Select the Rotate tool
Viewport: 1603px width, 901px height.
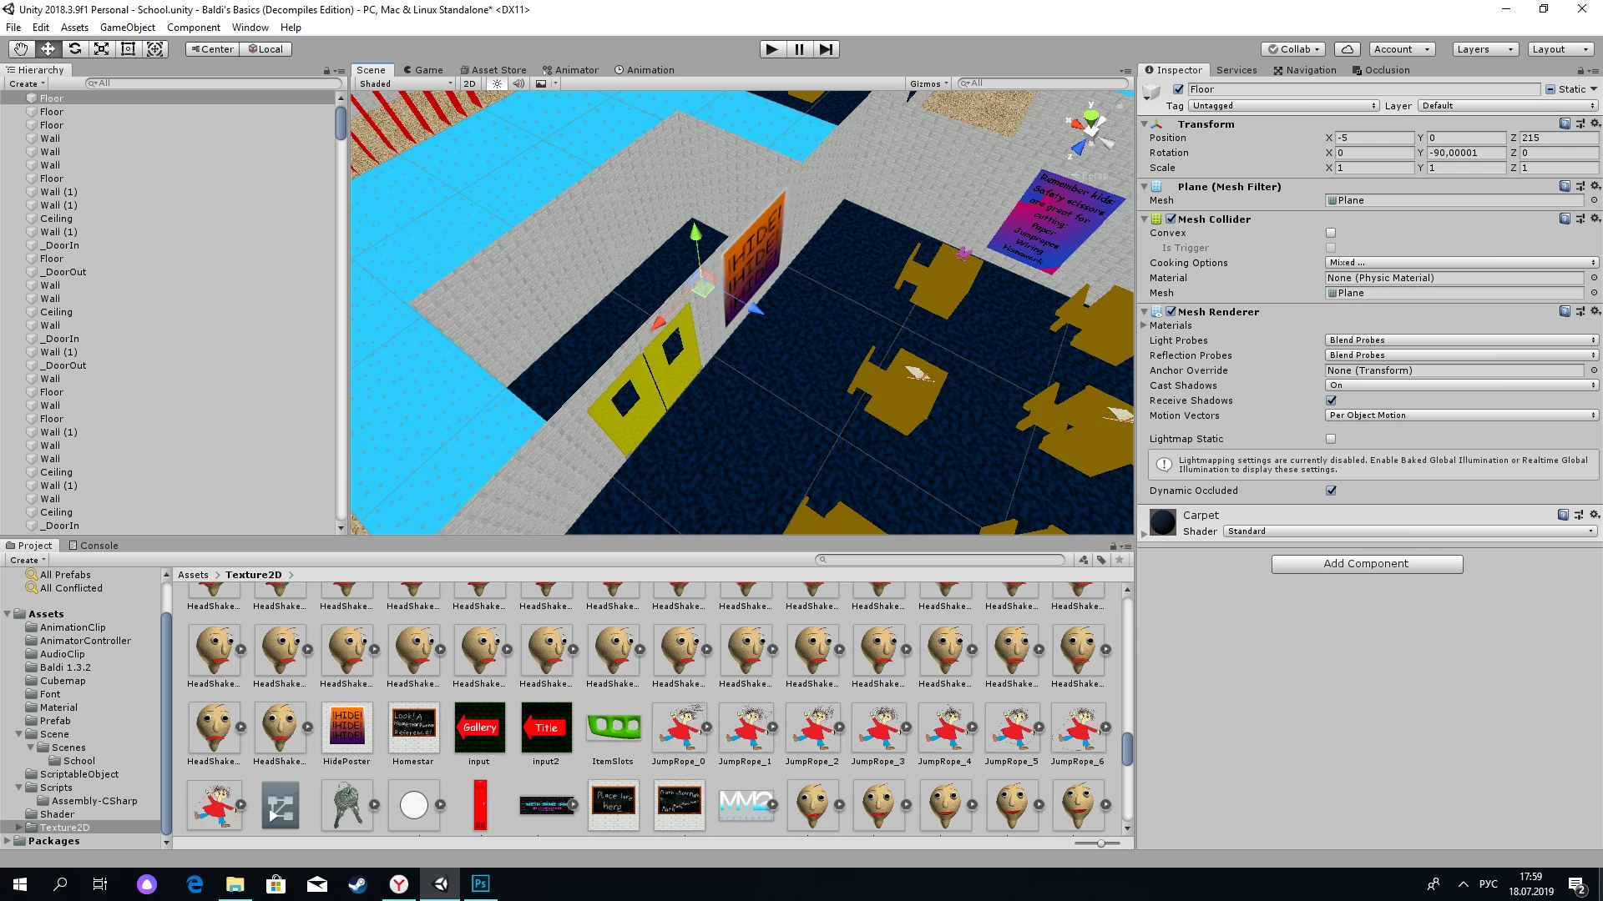tap(74, 49)
